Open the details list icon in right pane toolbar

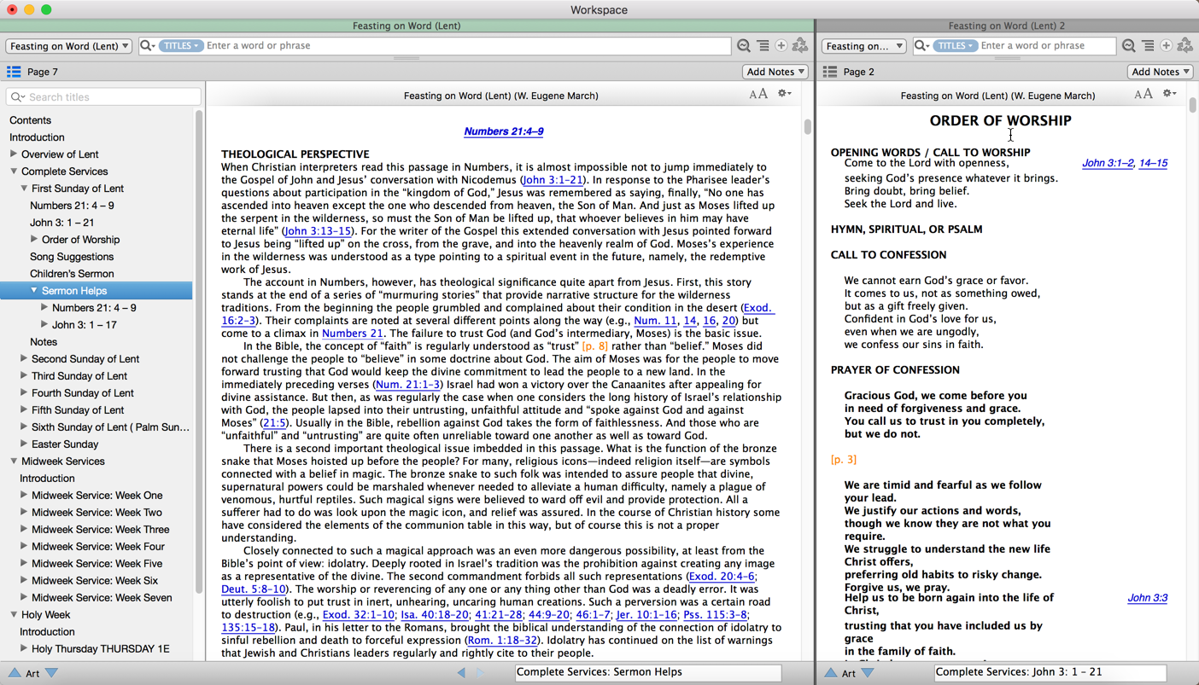click(1148, 46)
